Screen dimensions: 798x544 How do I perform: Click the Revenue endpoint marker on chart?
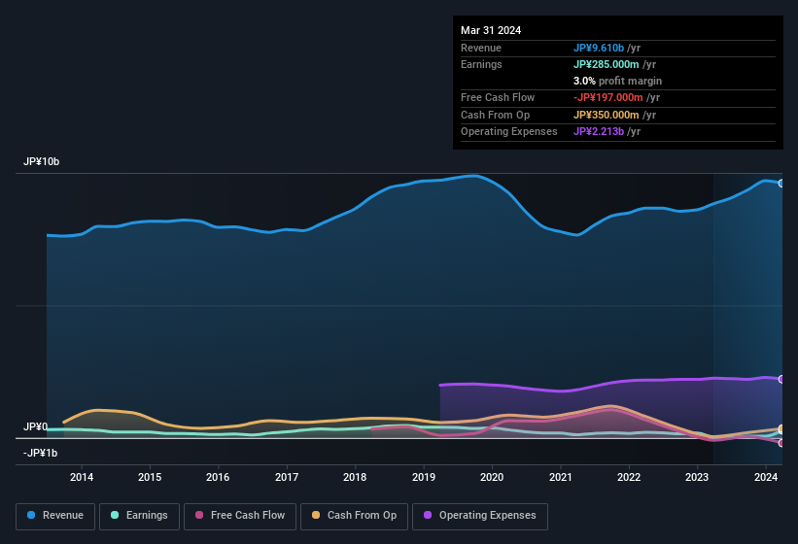781,183
